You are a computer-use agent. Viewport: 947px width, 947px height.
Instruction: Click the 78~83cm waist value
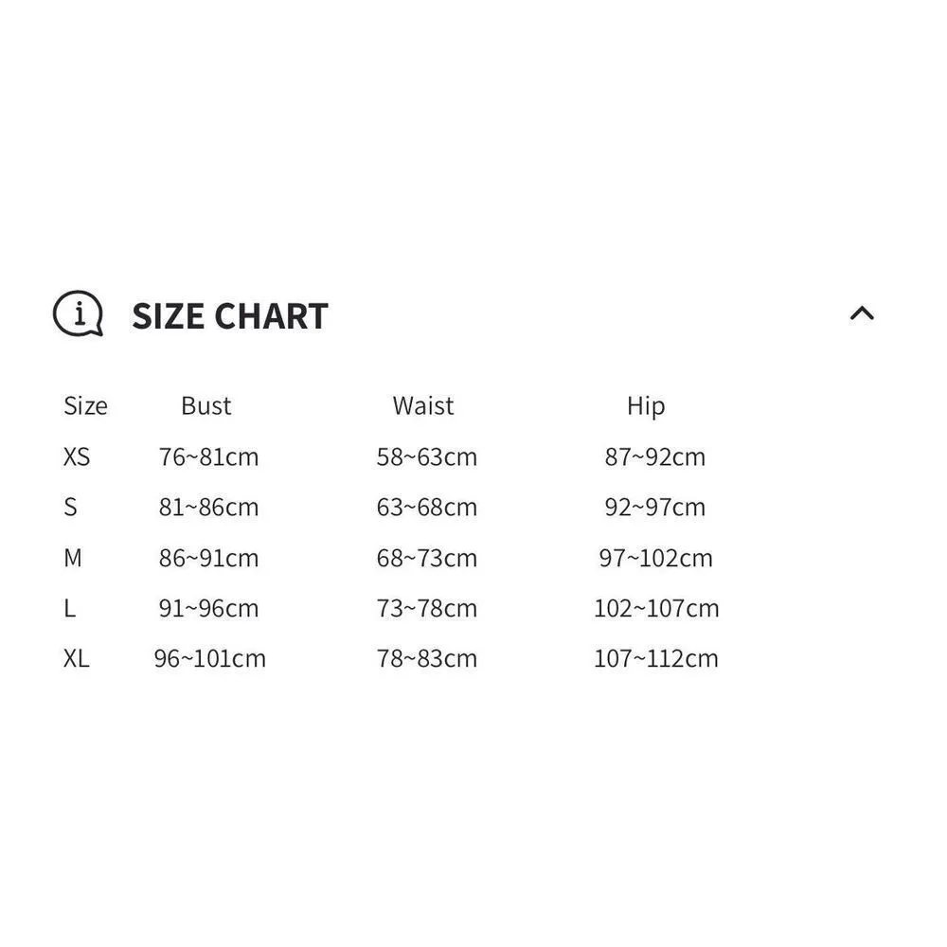427,658
